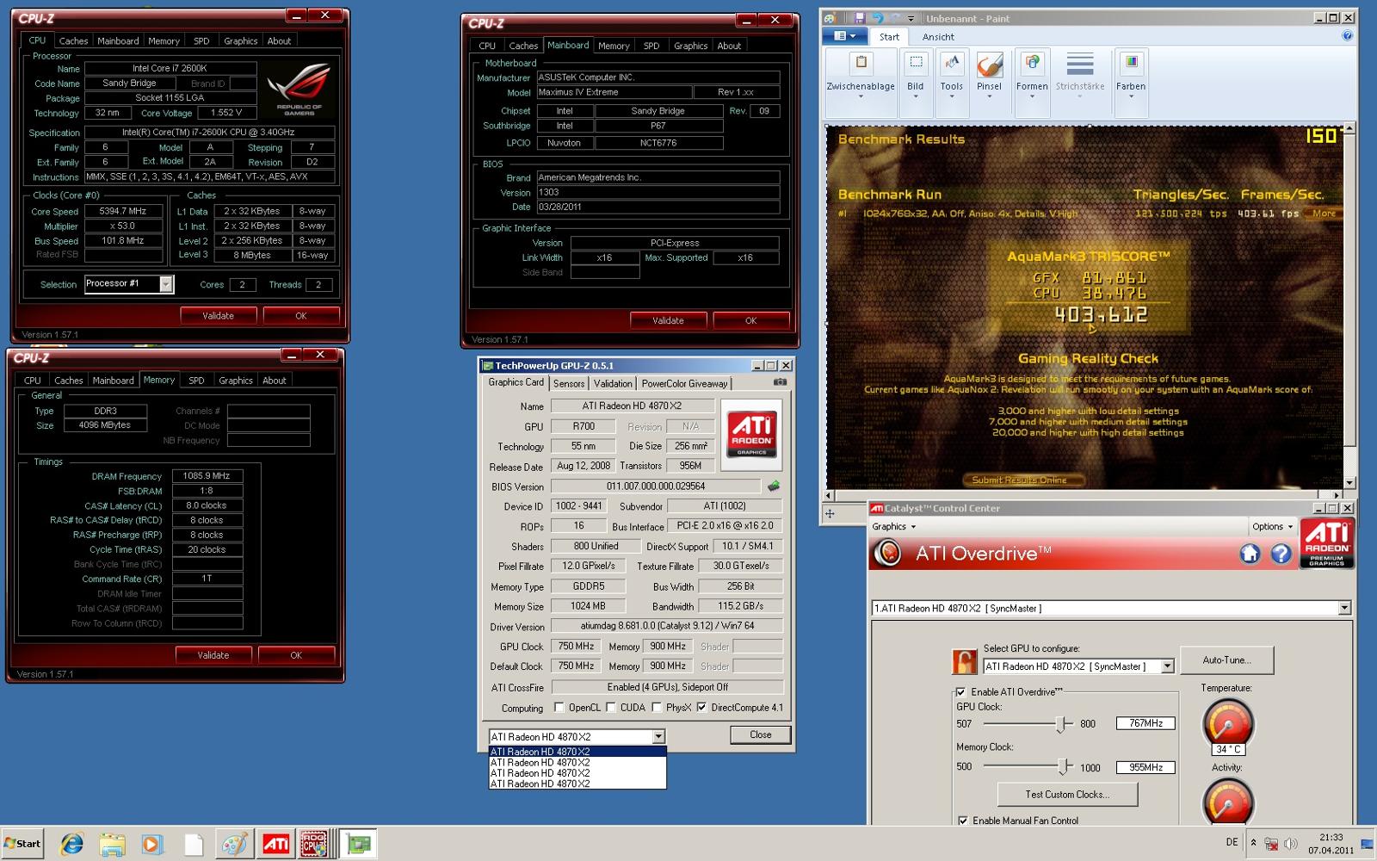Click the Paint canvas vertical scrollbar down arrow
This screenshot has width=1377, height=861.
(1349, 483)
